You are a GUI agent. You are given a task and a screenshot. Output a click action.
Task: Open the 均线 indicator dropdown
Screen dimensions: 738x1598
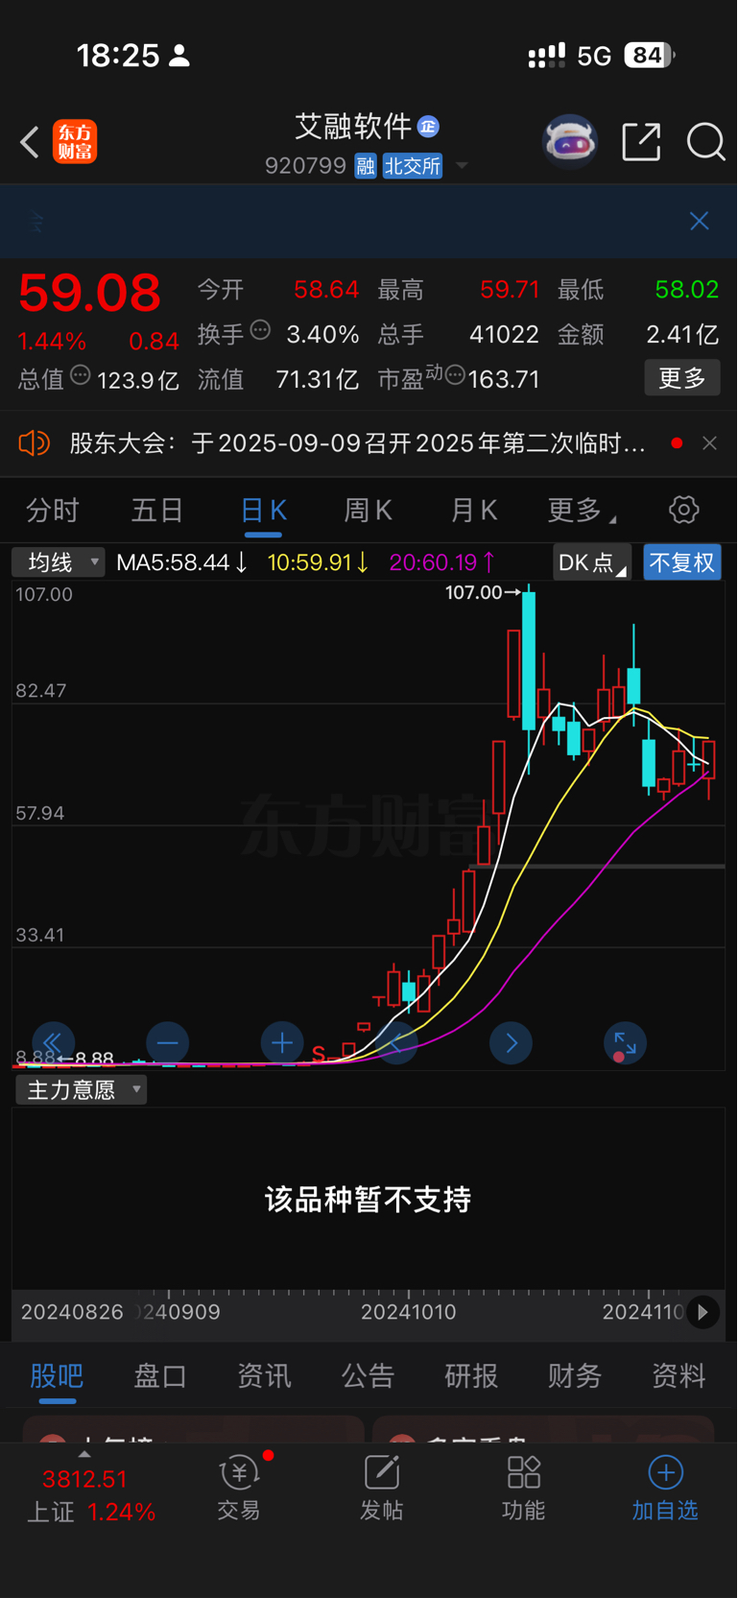(x=58, y=562)
